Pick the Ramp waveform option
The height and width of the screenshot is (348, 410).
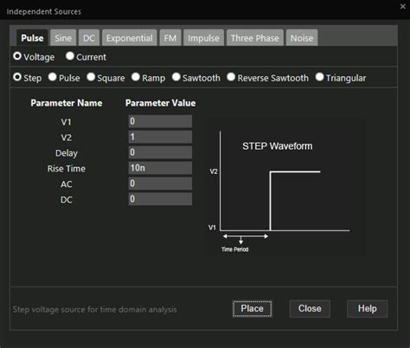(136, 77)
